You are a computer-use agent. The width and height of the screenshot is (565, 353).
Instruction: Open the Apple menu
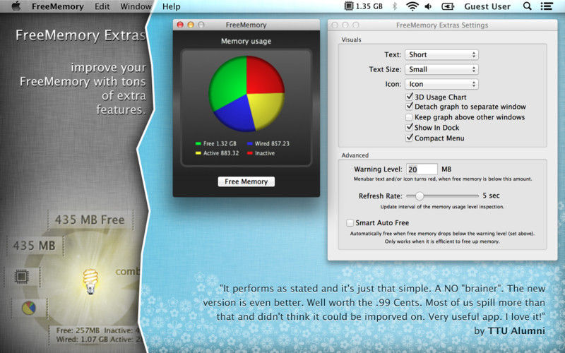point(16,6)
